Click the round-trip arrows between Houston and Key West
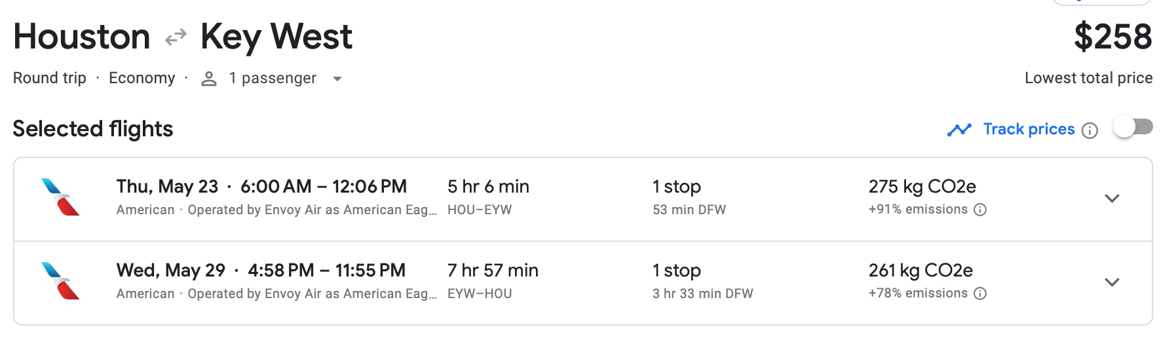Screen dimensions: 1161x342 (x=176, y=37)
